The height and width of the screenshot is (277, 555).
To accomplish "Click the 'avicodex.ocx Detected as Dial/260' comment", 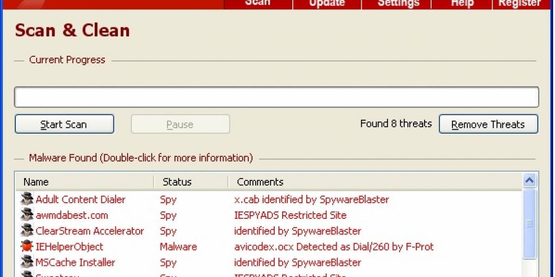I will pos(334,247).
